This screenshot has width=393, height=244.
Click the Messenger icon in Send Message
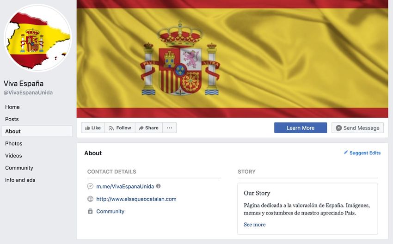click(x=338, y=128)
